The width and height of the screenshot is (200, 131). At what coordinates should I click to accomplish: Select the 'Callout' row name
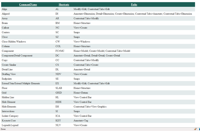pos(5,28)
